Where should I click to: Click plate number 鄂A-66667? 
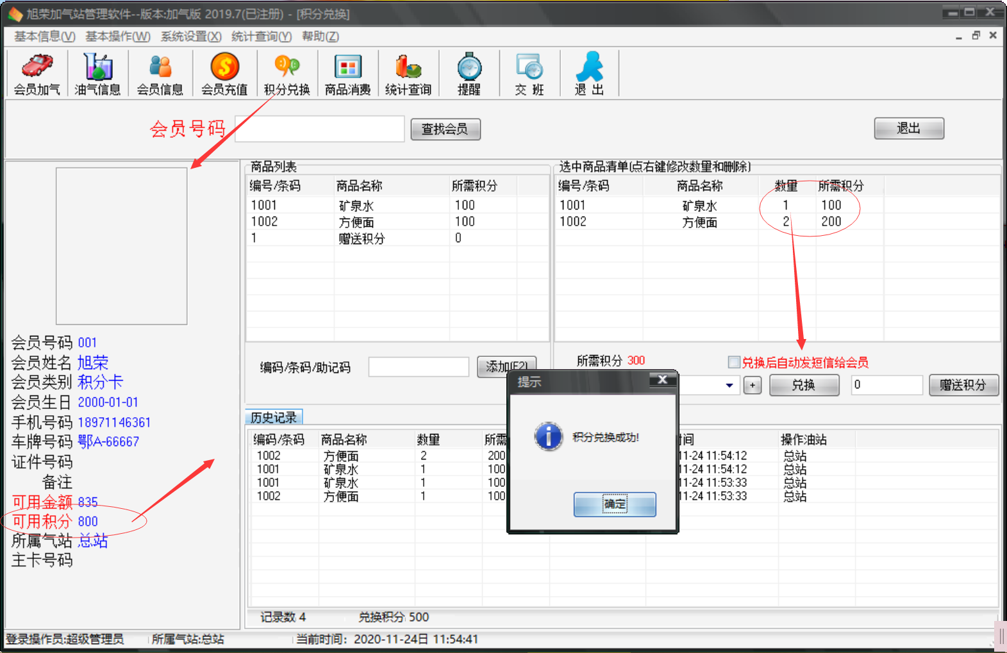pos(108,442)
